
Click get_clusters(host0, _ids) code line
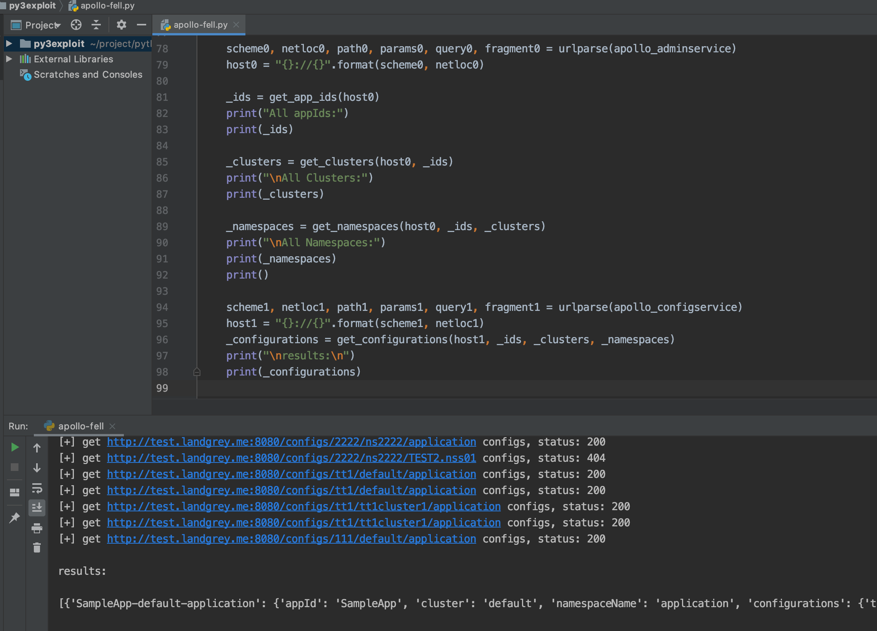339,162
